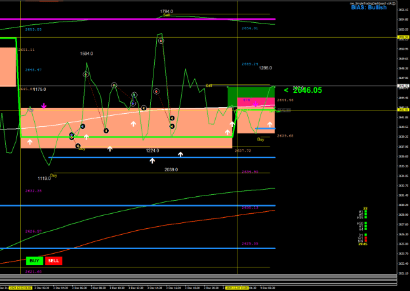410x291 pixels.
Task: Click the red MN timeframe trend square
Action: coord(365,241)
